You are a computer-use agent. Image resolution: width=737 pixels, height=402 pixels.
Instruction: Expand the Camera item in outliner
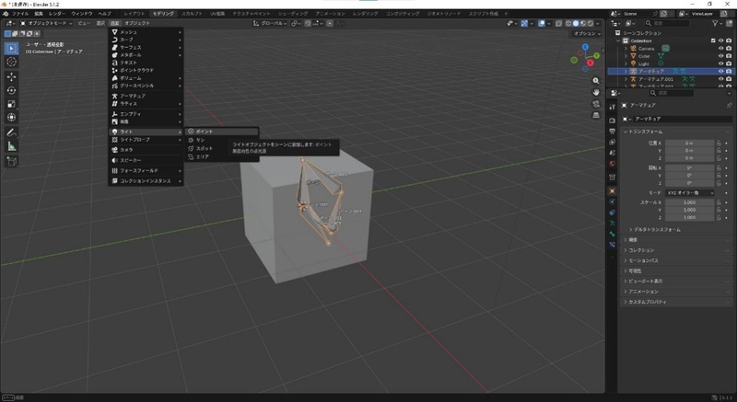click(x=626, y=49)
